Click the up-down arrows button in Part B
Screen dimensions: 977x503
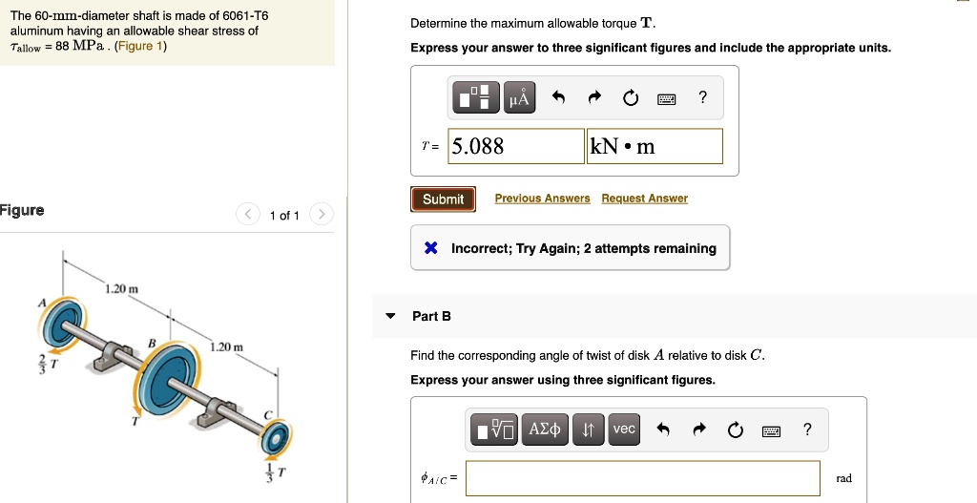[589, 430]
